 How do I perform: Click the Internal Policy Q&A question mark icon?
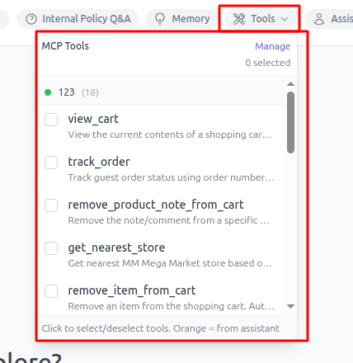tap(31, 19)
